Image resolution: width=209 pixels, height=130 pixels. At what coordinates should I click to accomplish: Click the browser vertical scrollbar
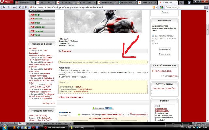coord(207,65)
